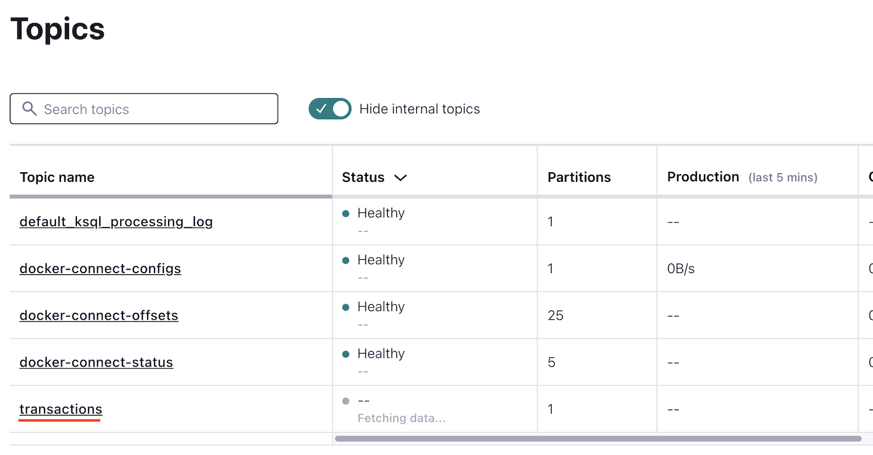Image resolution: width=873 pixels, height=455 pixels.
Task: Click the Healthy status dot for docker-connect-status
Action: click(346, 354)
